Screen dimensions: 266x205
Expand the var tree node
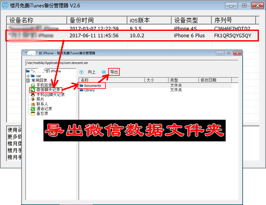coord(28,76)
